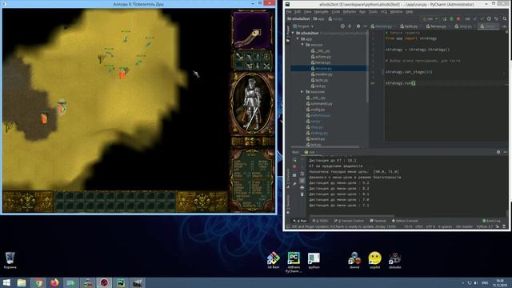The image size is (512, 288).
Task: Open PyCharm Refactor menu
Action: coord(350,12)
